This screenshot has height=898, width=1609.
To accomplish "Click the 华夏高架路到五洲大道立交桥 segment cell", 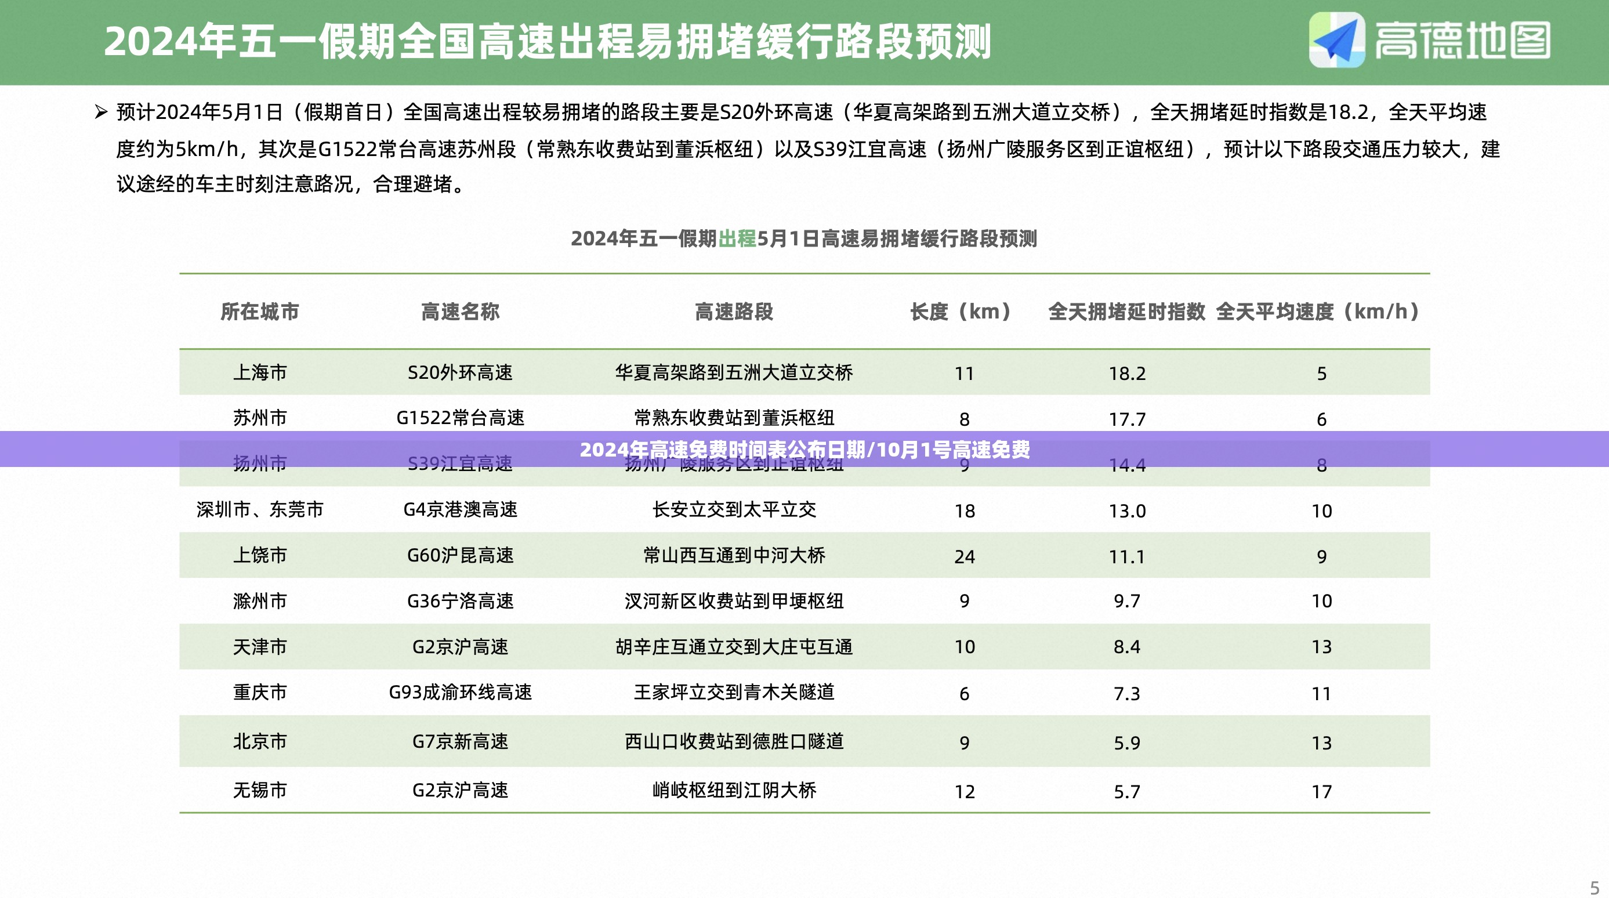I will point(734,373).
